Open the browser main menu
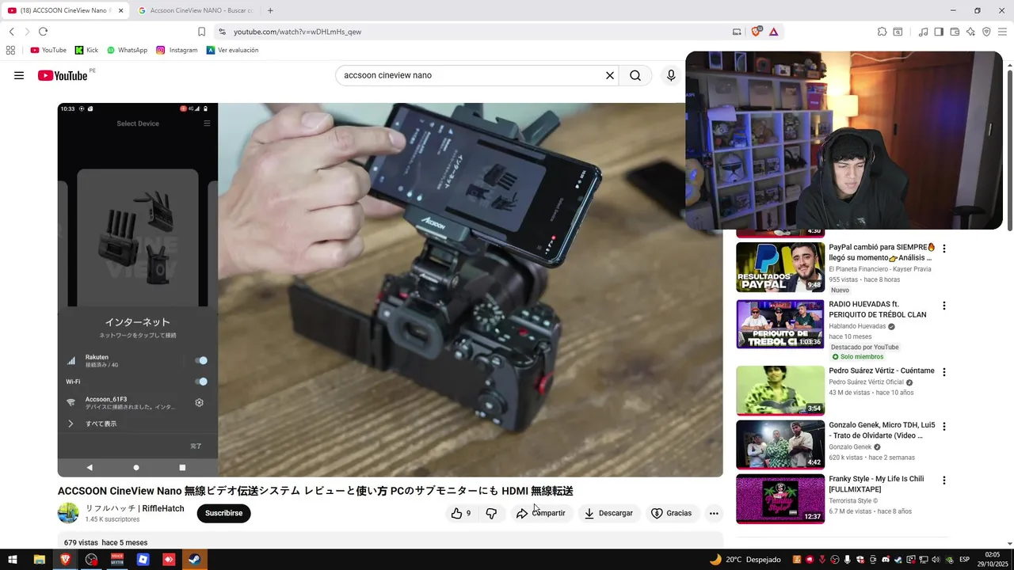 point(1002,32)
